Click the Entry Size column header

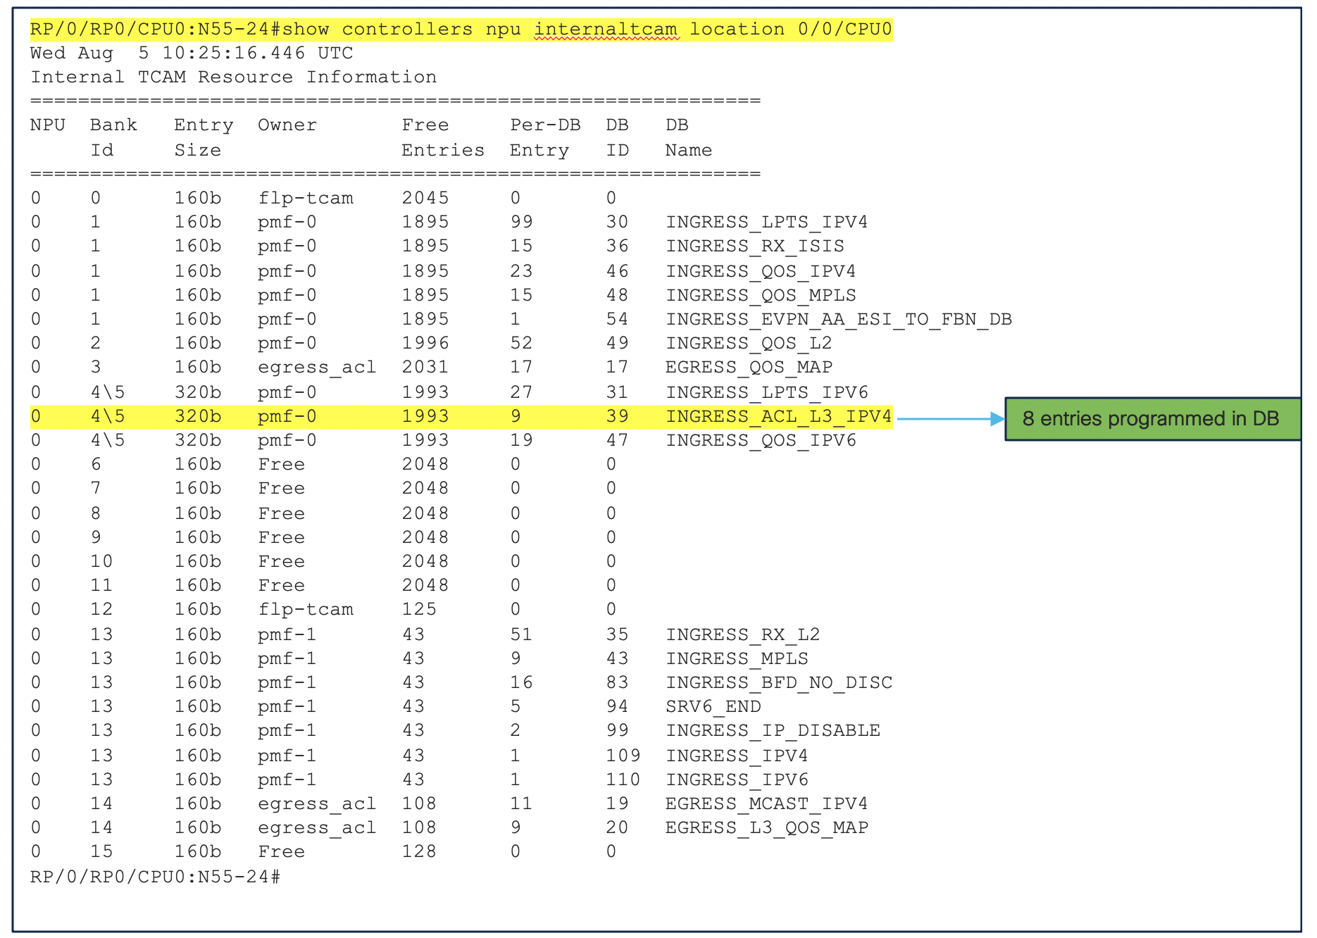pos(204,137)
